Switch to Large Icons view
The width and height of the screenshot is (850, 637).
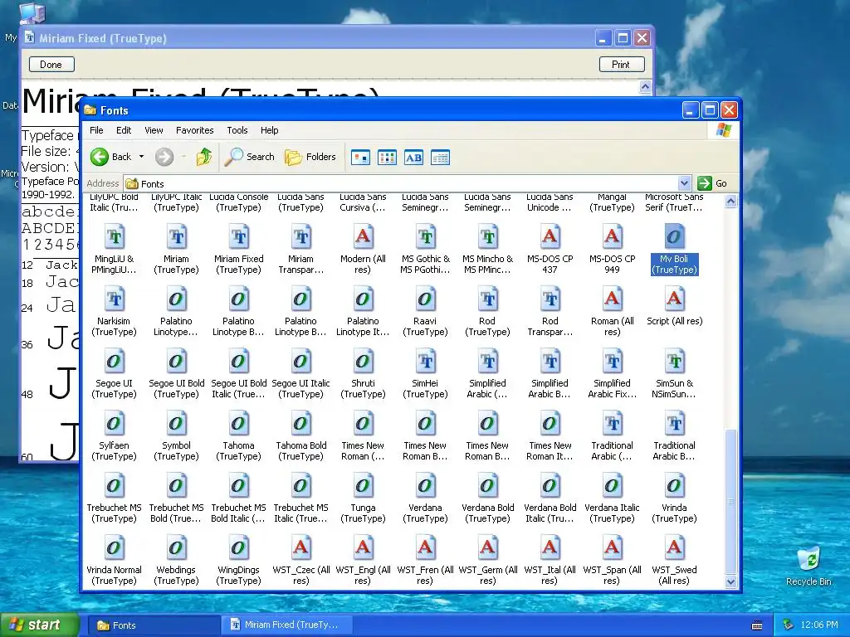(x=360, y=158)
